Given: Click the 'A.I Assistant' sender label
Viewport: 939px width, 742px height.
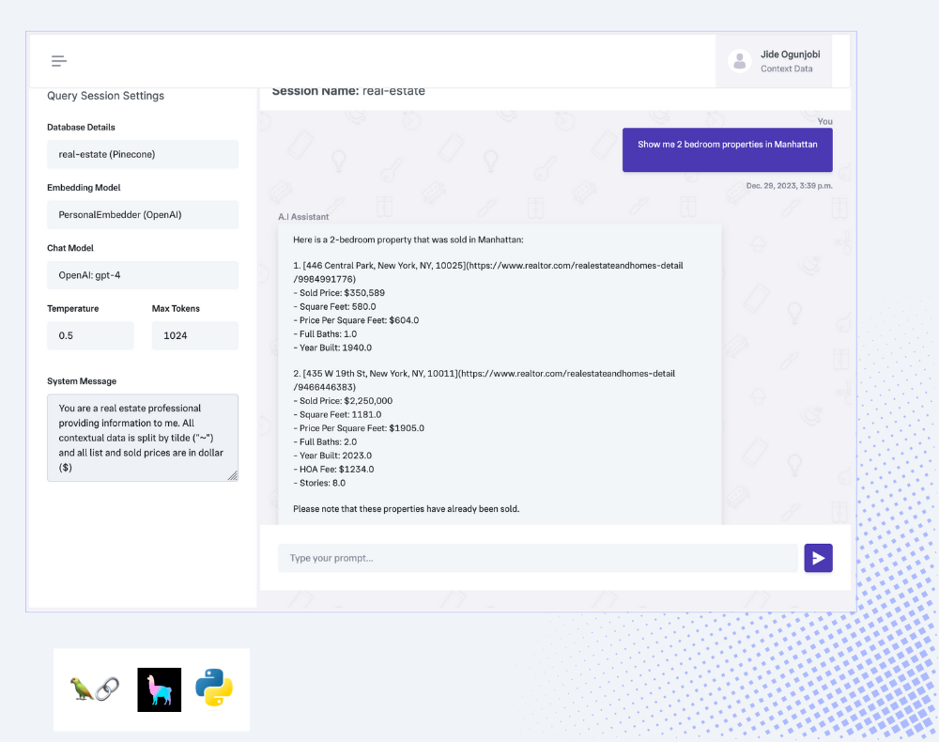Looking at the screenshot, I should (x=303, y=217).
